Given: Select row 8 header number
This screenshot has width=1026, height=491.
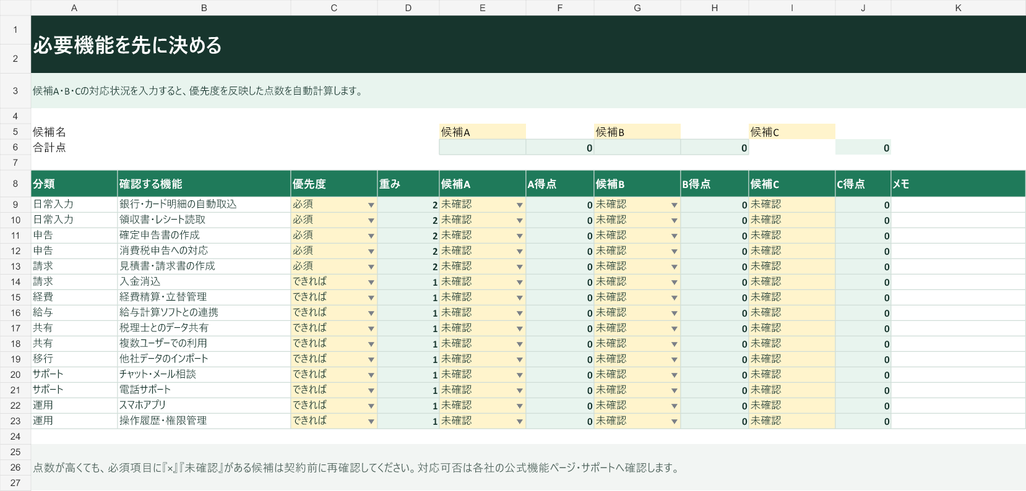Looking at the screenshot, I should click(x=15, y=184).
